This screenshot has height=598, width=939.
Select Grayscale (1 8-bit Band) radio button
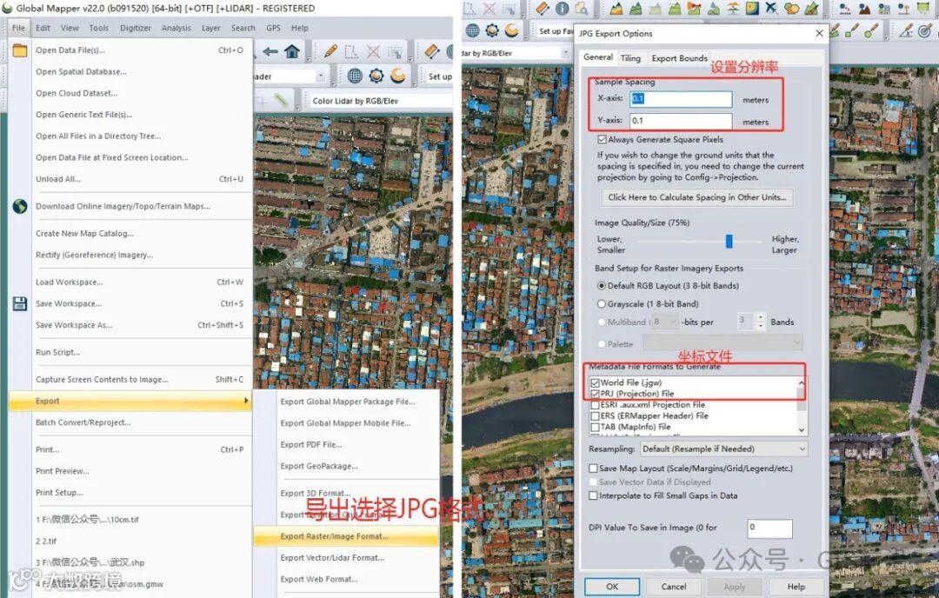tap(602, 304)
